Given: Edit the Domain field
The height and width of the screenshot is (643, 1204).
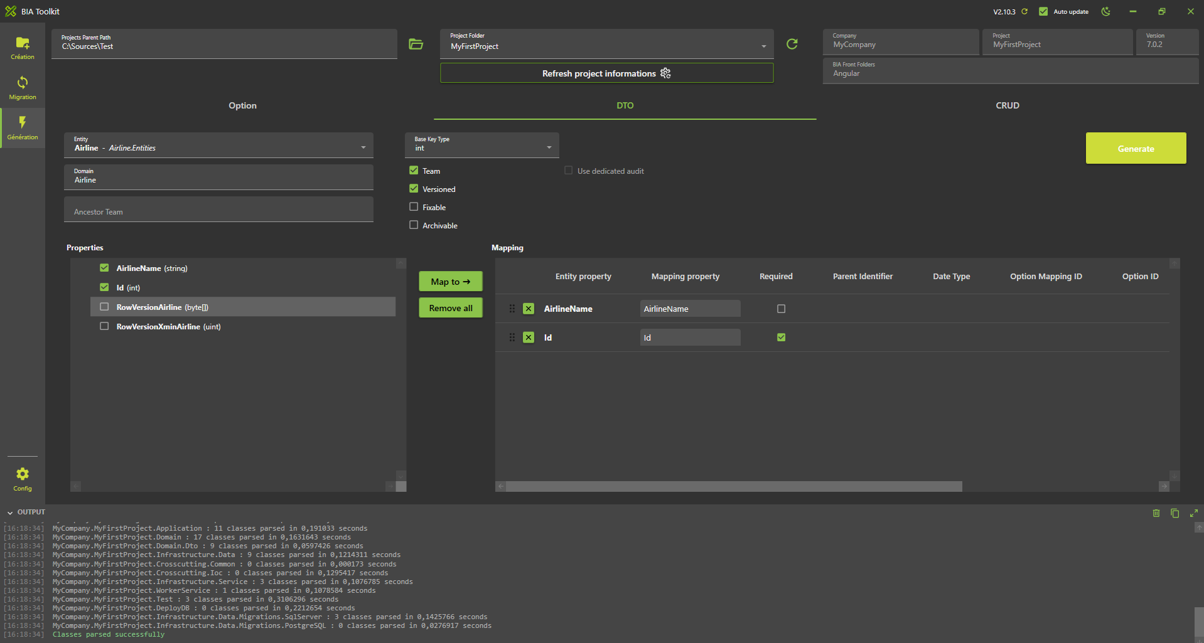Looking at the screenshot, I should (218, 177).
